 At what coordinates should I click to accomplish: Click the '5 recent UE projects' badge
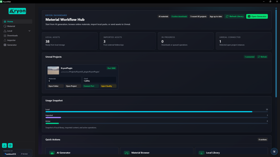pos(198,16)
